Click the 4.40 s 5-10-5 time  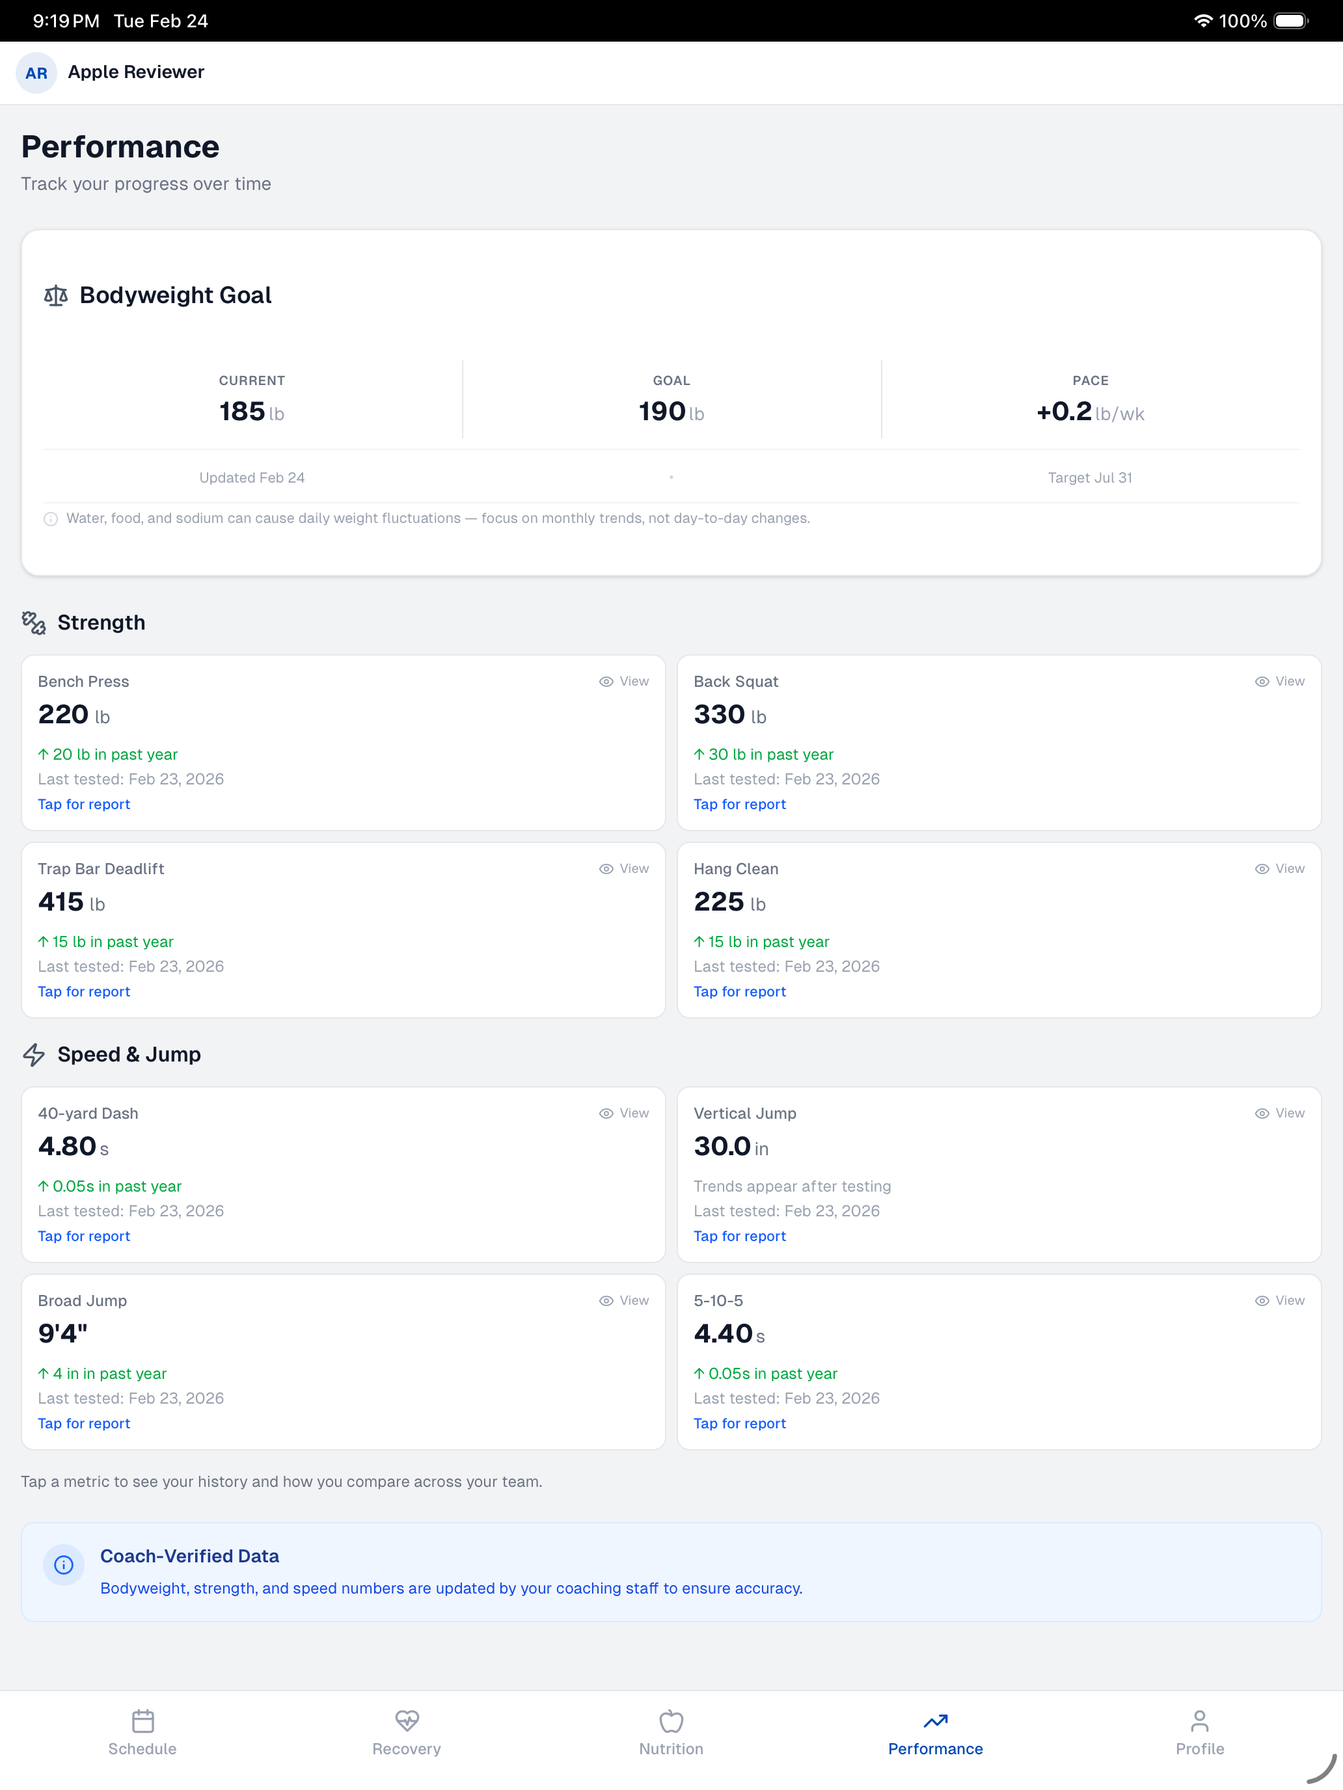pyautogui.click(x=729, y=1333)
